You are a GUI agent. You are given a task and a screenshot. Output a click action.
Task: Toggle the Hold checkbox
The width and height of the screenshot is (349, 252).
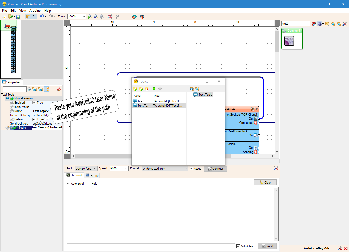click(89, 184)
